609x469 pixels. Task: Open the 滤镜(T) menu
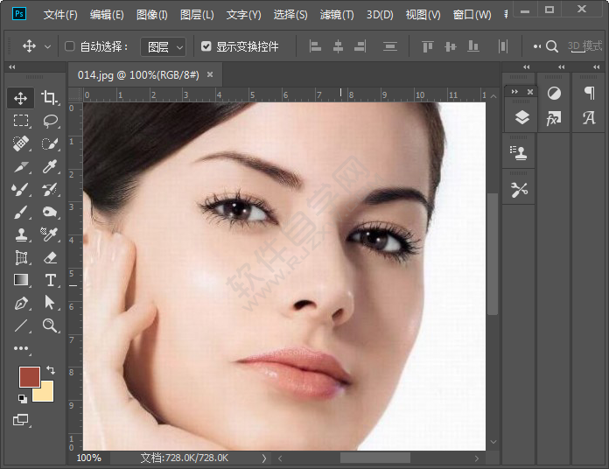click(x=337, y=15)
